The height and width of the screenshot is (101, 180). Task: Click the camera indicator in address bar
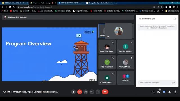[x=154, y=7]
